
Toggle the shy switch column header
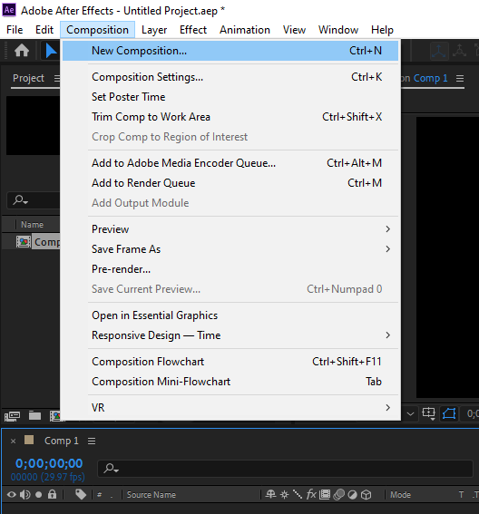pyautogui.click(x=270, y=494)
